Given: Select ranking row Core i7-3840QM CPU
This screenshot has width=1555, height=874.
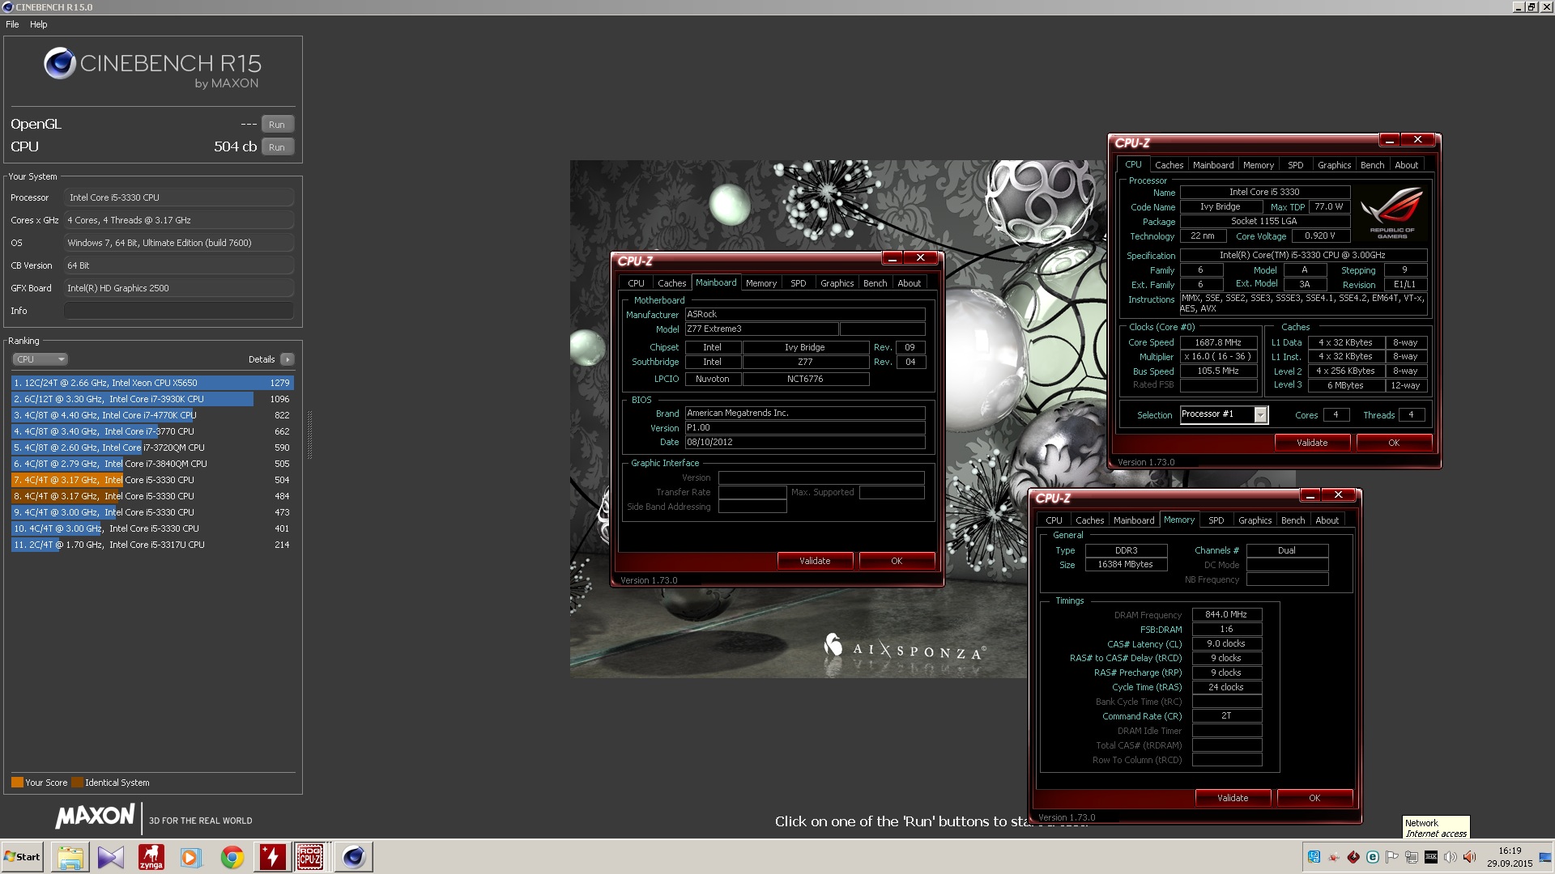Looking at the screenshot, I should click(x=152, y=464).
